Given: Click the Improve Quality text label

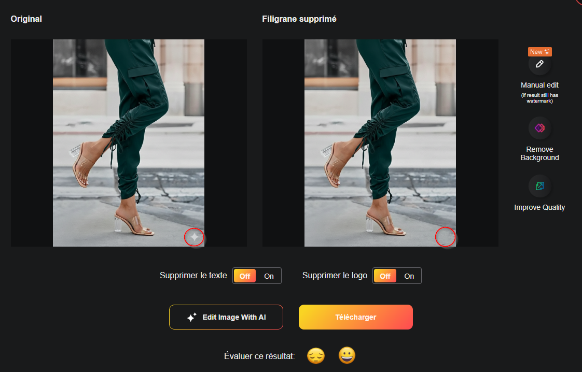Looking at the screenshot, I should pos(539,207).
